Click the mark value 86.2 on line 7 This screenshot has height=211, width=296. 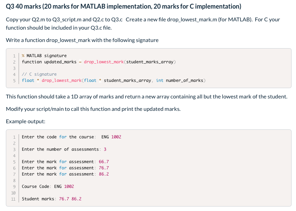(104, 174)
